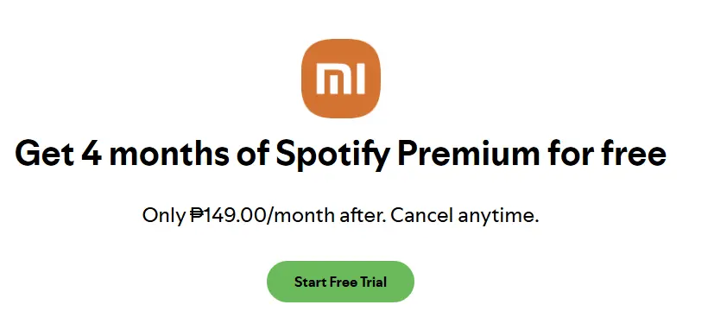Click the word "of" in the headline
Viewport: 714px width, 330px height.
coord(253,154)
